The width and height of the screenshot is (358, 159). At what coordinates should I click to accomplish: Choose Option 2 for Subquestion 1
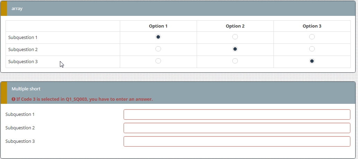(x=235, y=37)
